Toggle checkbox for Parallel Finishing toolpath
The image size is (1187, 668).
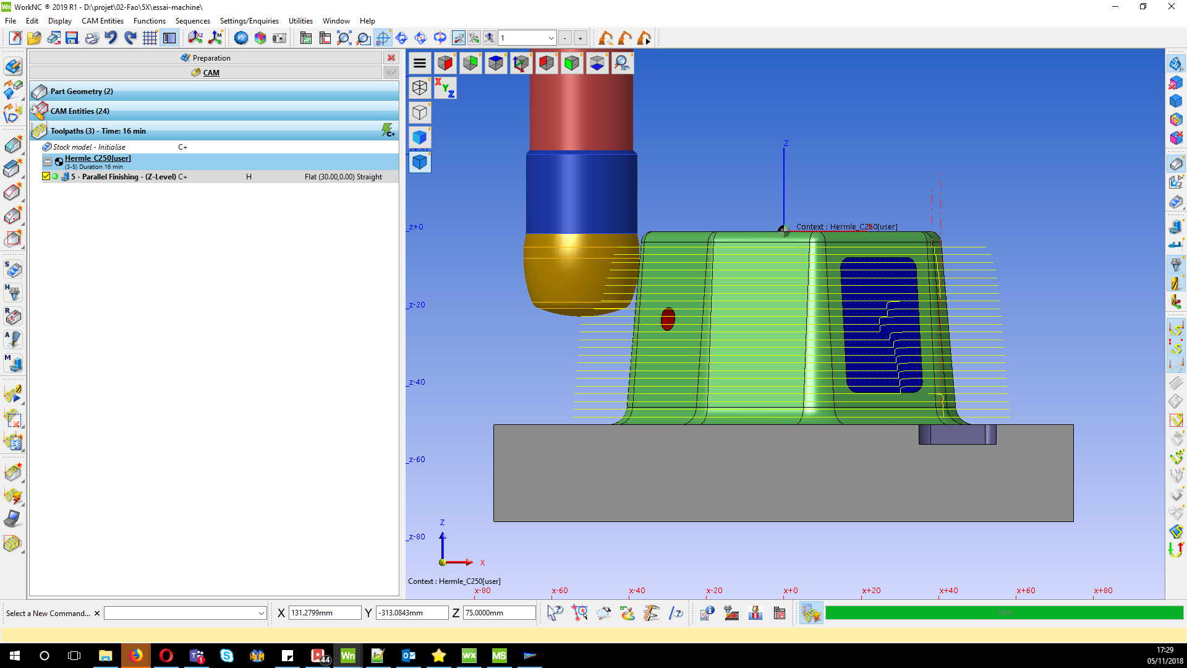pos(46,177)
